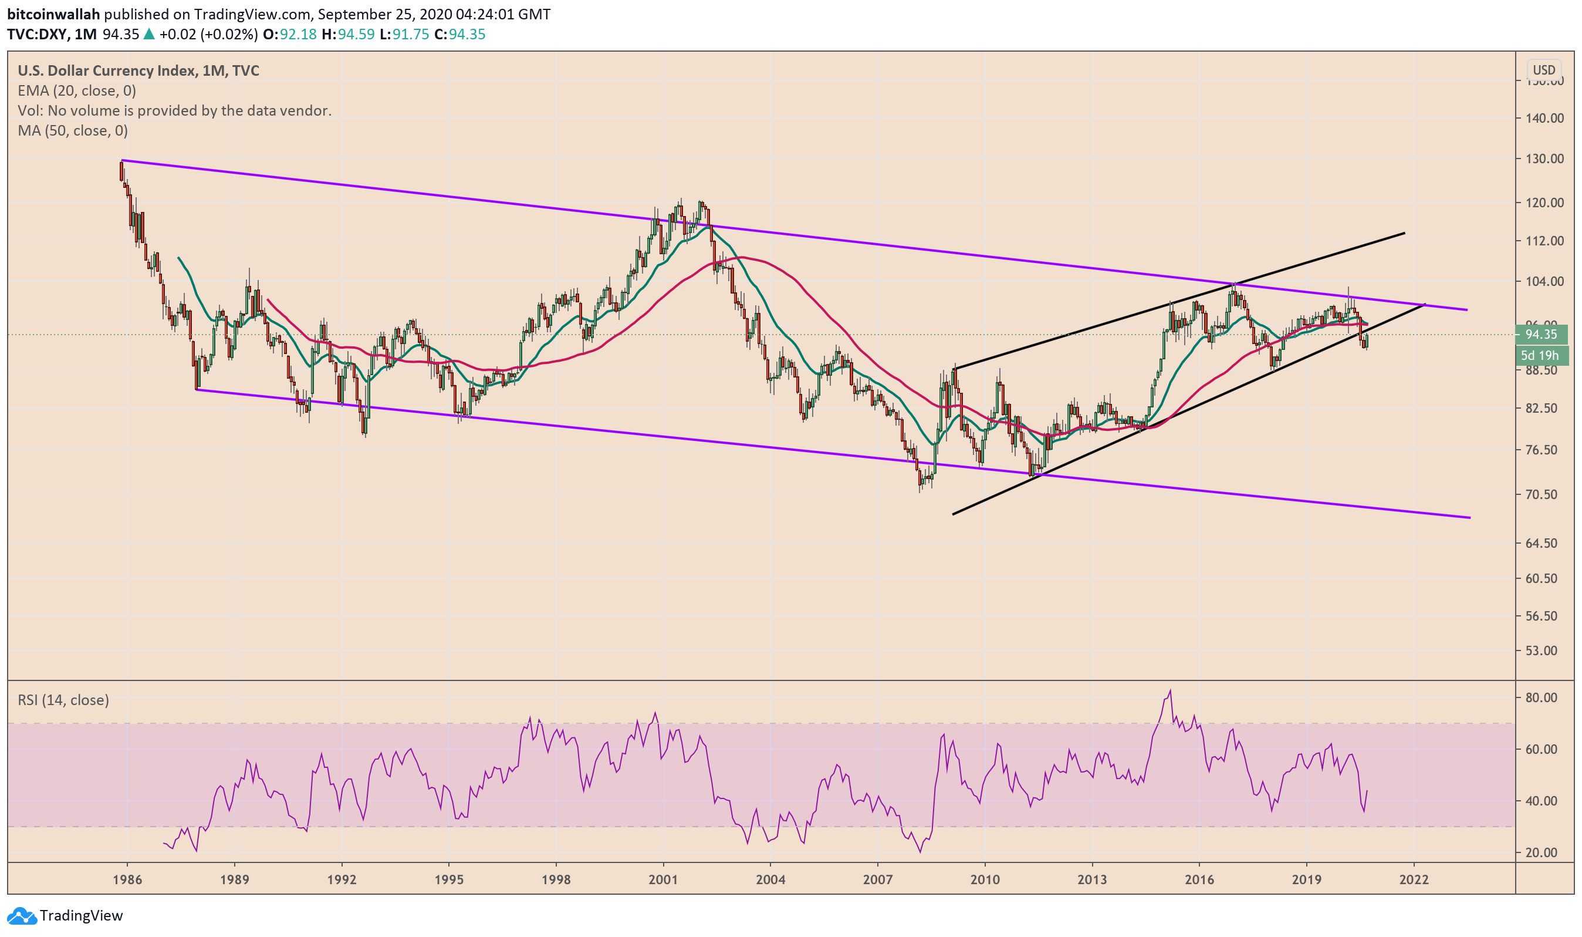Click the RSI 80.00 scale label
The height and width of the screenshot is (937, 1582).
(1540, 697)
